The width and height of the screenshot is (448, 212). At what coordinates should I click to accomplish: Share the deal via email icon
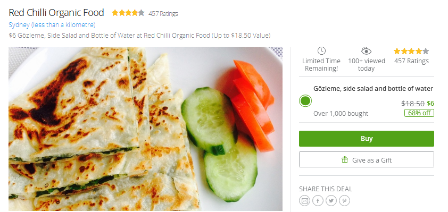tap(304, 201)
